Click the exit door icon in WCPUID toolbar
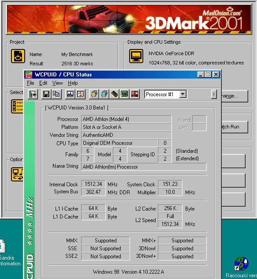This screenshot has width=257, height=279. (33, 94)
